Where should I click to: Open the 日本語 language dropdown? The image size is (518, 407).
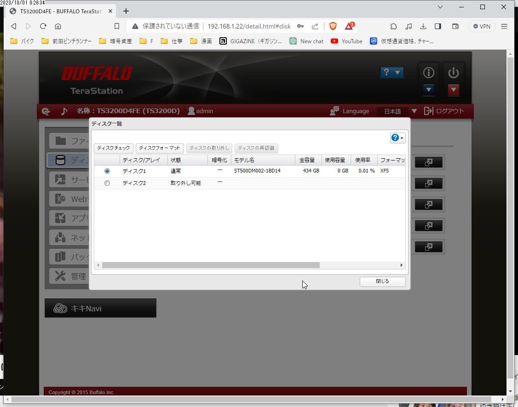397,111
